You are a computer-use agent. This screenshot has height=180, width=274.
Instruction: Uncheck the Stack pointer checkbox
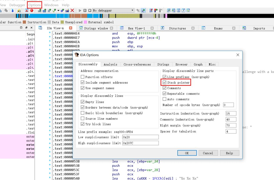pos(164,83)
